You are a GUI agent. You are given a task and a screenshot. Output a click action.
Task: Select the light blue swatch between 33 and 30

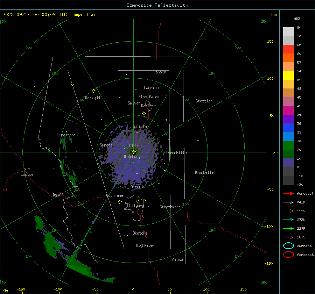288,137
